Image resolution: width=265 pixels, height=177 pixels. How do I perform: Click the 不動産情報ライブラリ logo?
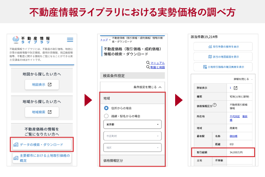(x=31, y=40)
